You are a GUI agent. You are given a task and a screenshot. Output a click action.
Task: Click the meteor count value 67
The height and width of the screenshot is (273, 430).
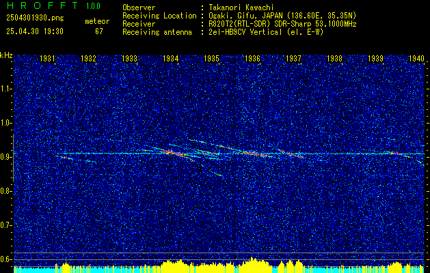click(99, 31)
